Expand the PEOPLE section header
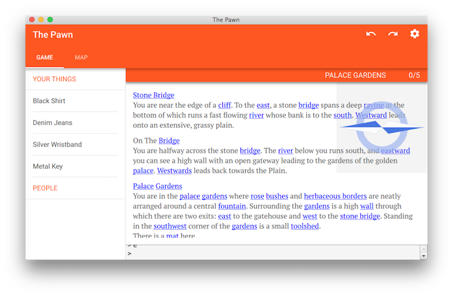The height and width of the screenshot is (296, 453). click(x=45, y=188)
